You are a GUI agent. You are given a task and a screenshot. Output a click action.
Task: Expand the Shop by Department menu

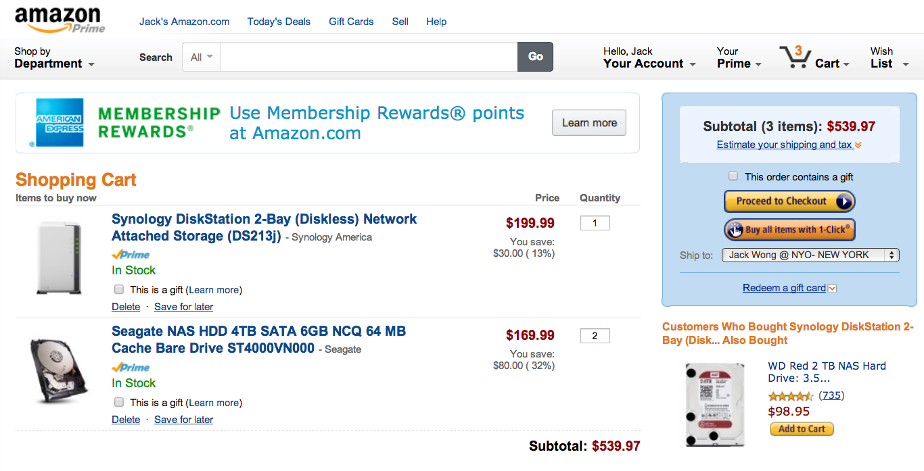click(x=54, y=57)
